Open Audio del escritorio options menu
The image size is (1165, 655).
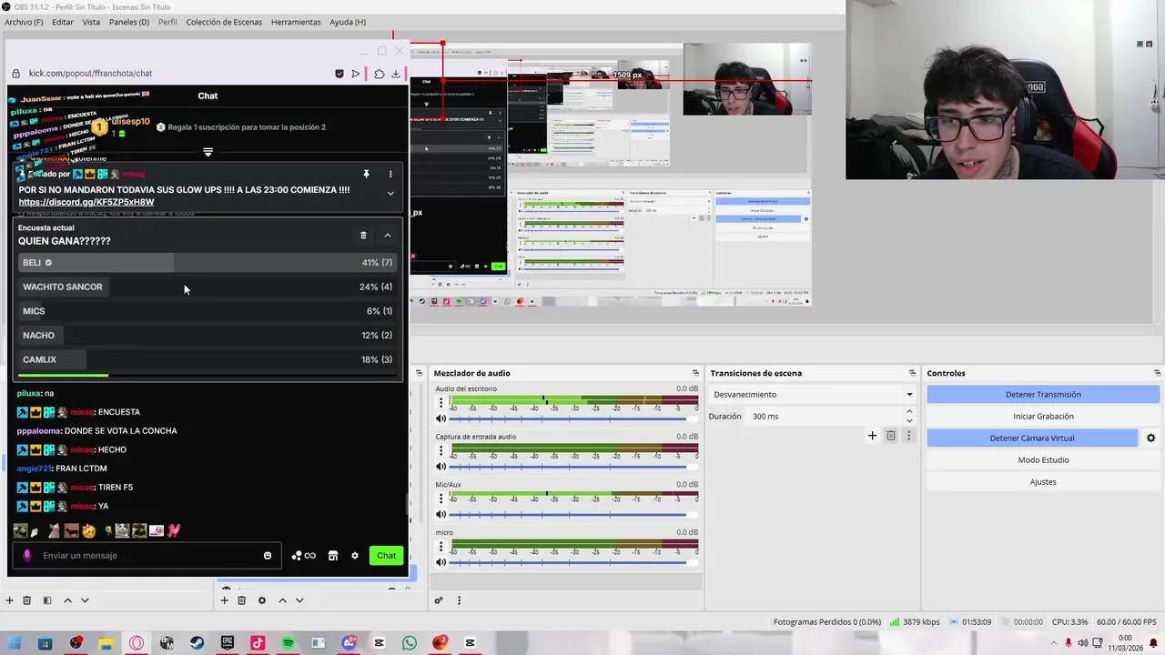coord(441,403)
